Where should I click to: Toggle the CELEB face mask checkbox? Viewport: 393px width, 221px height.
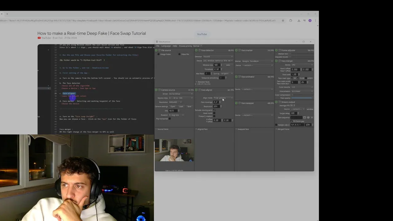click(298, 78)
